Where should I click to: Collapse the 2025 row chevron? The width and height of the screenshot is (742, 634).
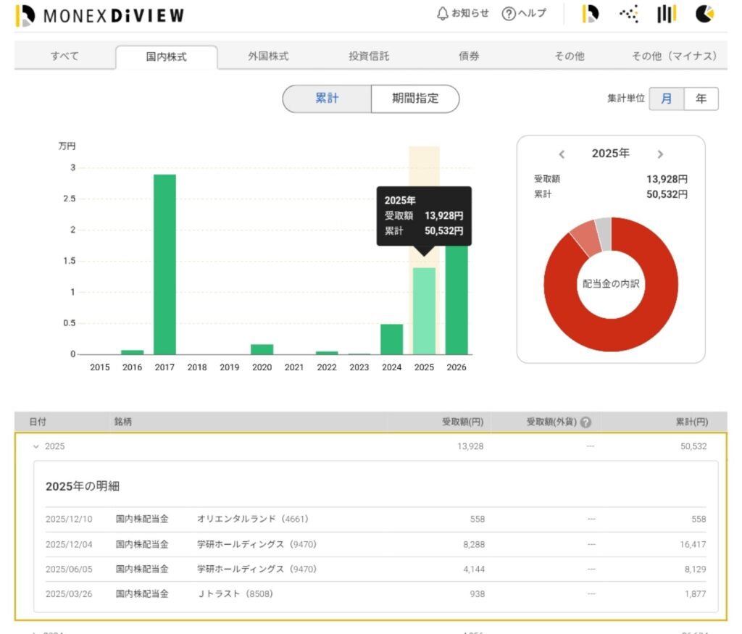pos(36,446)
